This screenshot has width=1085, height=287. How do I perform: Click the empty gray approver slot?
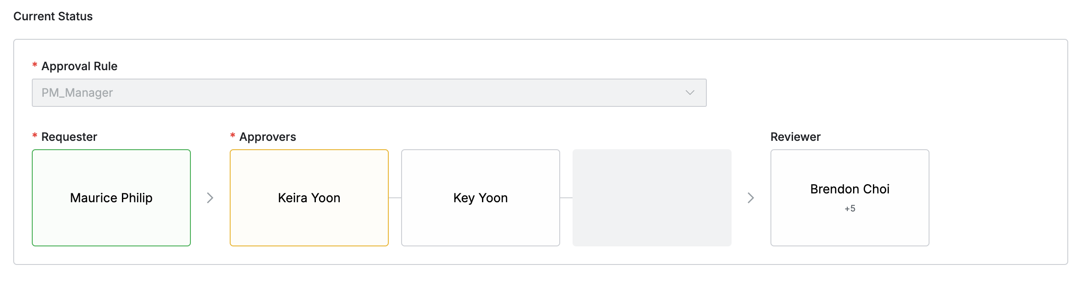coord(652,198)
